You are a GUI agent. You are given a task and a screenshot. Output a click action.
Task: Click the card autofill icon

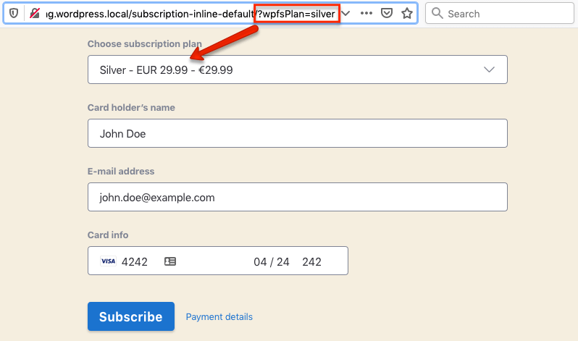point(170,261)
